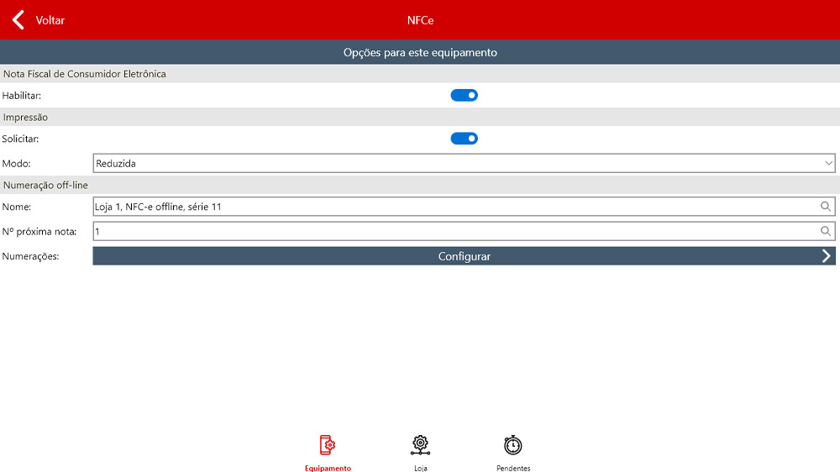Click the Voltar text link
840x472 pixels.
[x=50, y=20]
